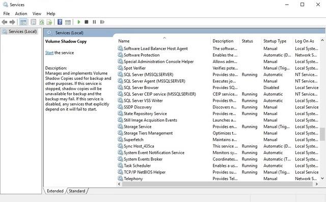Image resolution: width=326 pixels, height=202 pixels.
Task: Export List toolbar icon
Action: click(x=49, y=22)
